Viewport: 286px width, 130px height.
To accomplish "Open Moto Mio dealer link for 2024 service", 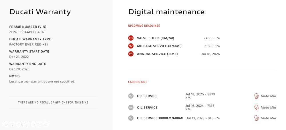I will [268, 108].
